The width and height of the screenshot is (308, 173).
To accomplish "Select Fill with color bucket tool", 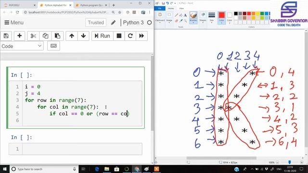I will (x=181, y=15).
